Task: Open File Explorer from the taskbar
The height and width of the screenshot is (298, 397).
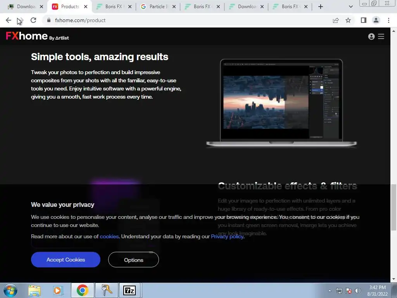Action: [35, 291]
